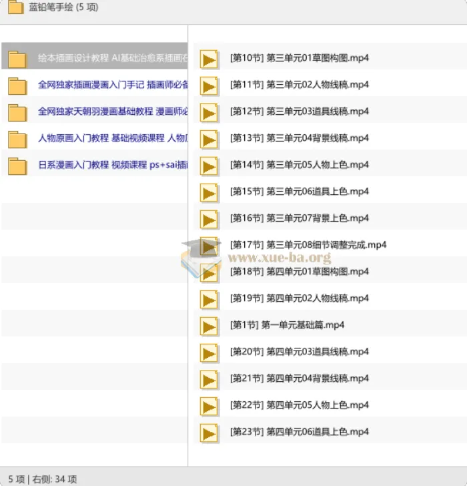Screen dimensions: 467x486
Task: Select file [第17节] 第三单元08细节调整完成.mp4
Action: [x=308, y=245]
